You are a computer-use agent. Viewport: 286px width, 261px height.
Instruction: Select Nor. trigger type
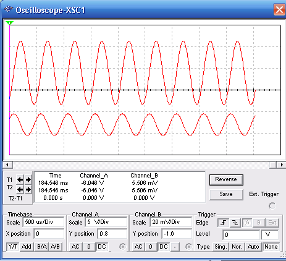(237, 247)
